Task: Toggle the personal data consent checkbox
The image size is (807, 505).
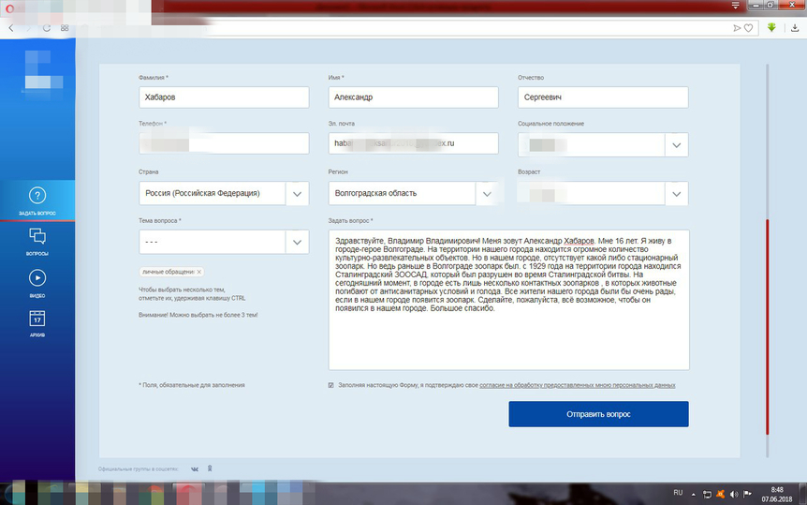Action: [330, 385]
